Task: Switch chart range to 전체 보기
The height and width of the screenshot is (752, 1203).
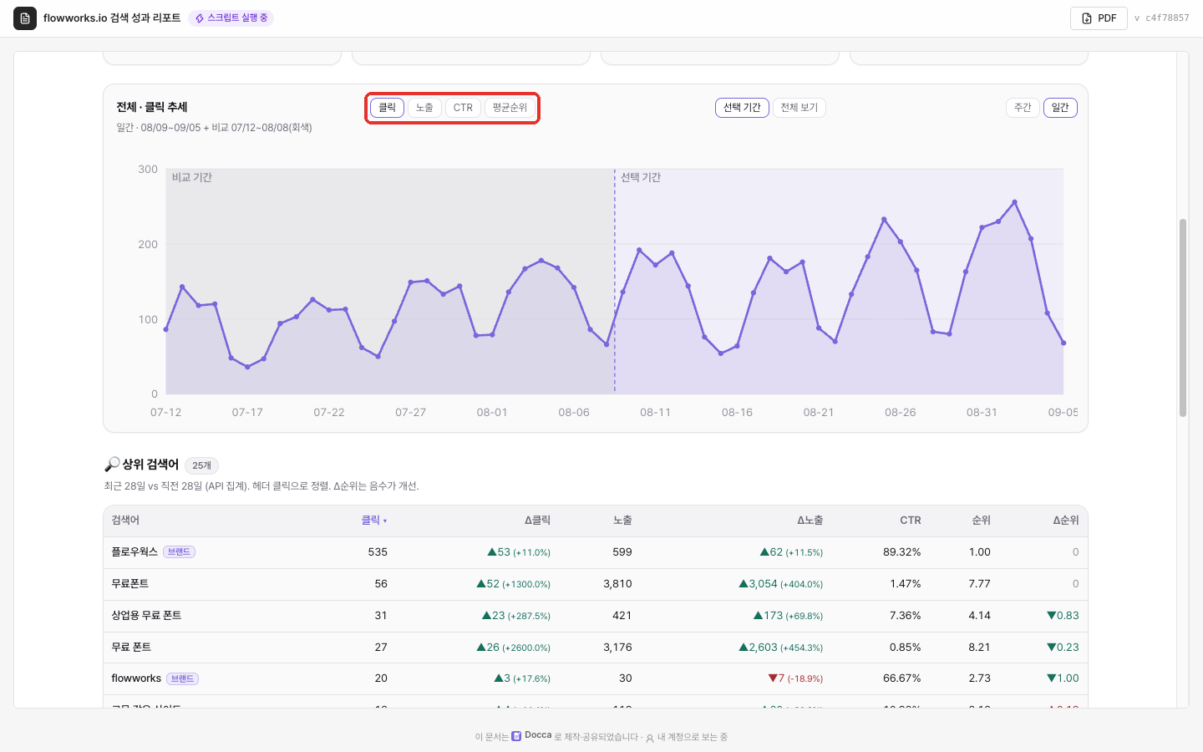Action: point(799,108)
